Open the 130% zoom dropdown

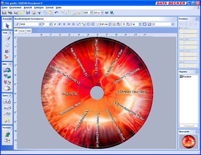[x=91, y=13]
